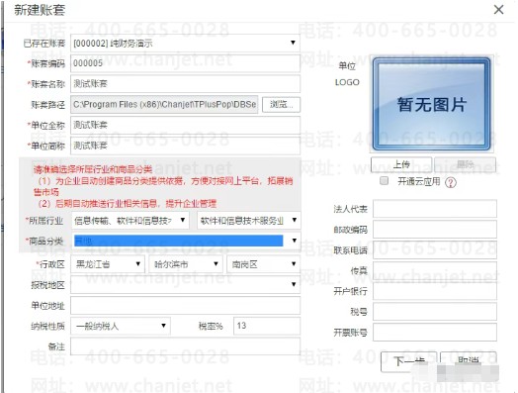The height and width of the screenshot is (393, 518).
Task: Click the 税号 input field
Action: point(435,312)
